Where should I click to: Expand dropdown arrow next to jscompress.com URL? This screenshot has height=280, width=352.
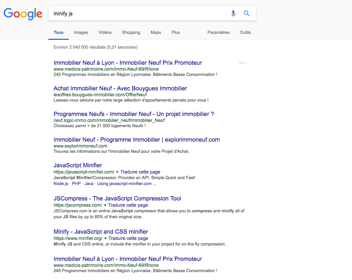point(105,205)
